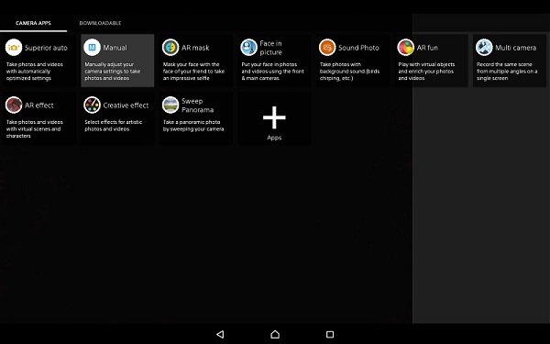Click the "Manual" title label
This screenshot has height=344, width=550.
(115, 48)
